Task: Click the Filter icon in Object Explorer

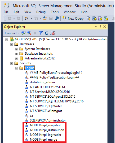Action: tap(41, 33)
